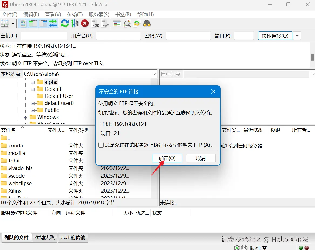Viewport: 315px width, 250px height.
Task: Check always allow insecure plain FTP
Action: (101, 145)
